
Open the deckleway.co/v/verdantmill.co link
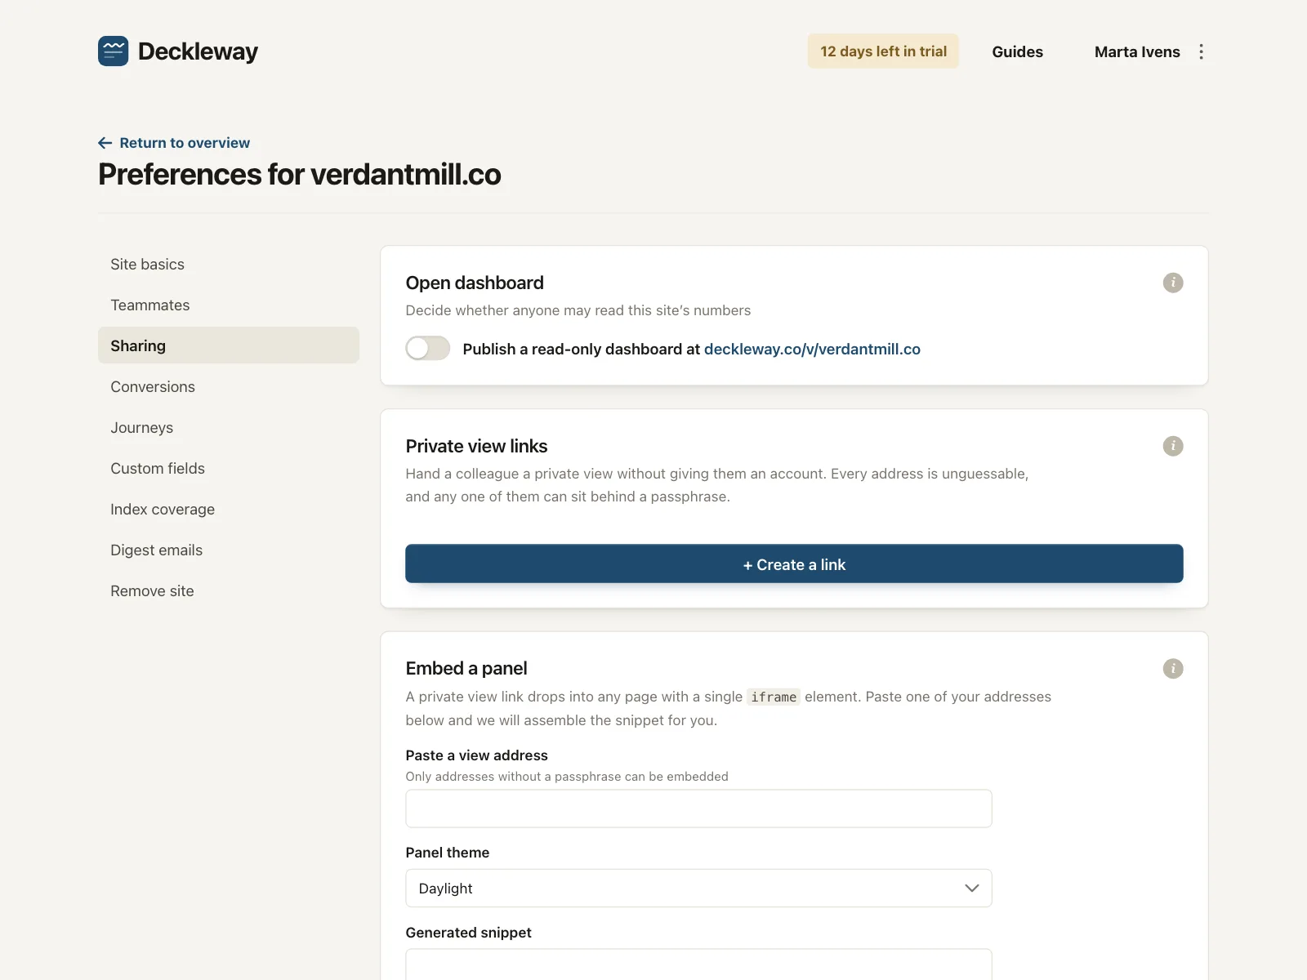812,349
